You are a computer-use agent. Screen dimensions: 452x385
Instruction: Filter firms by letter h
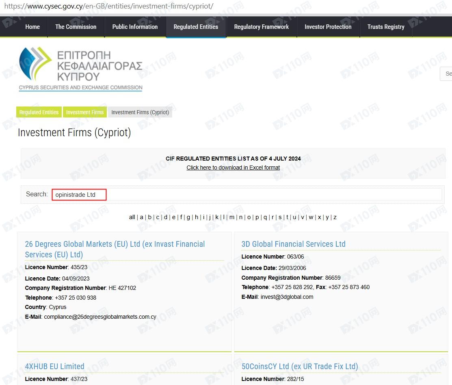(197, 217)
